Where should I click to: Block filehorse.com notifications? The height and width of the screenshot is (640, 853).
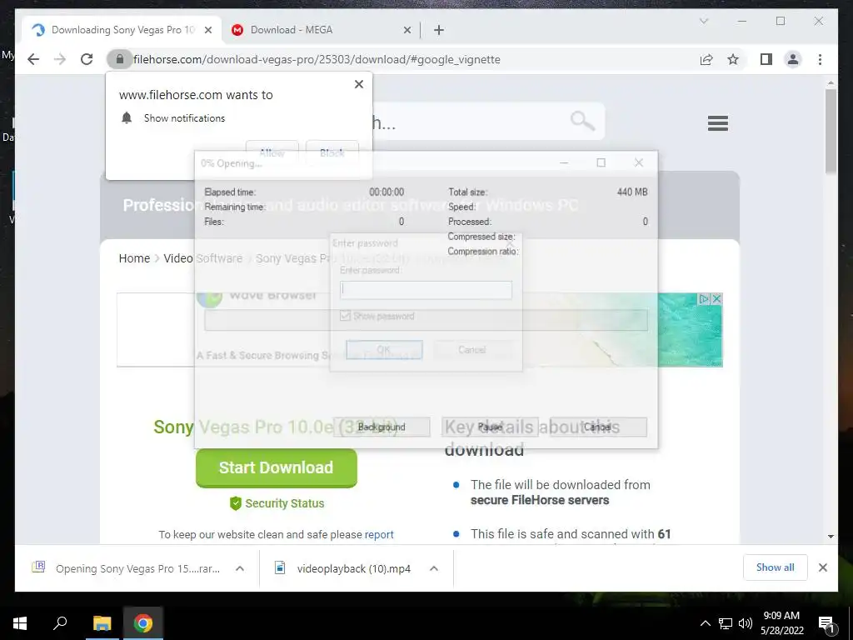tap(332, 153)
